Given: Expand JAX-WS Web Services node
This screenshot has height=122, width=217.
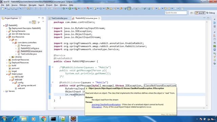Looking at the screenshot, I should [7, 34].
